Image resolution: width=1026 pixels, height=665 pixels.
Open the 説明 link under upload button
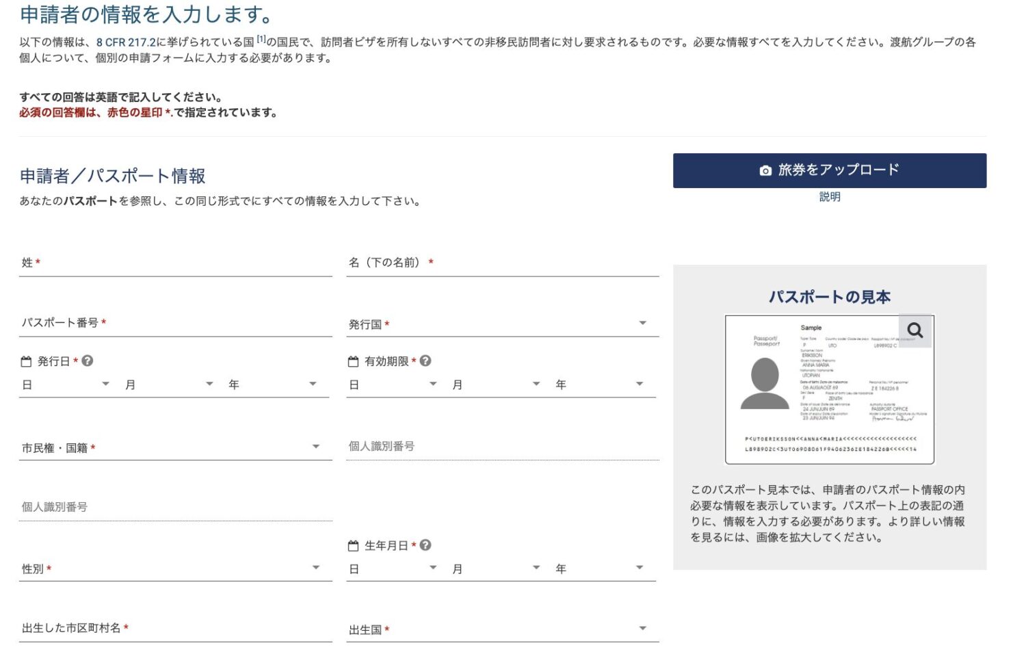point(829,197)
